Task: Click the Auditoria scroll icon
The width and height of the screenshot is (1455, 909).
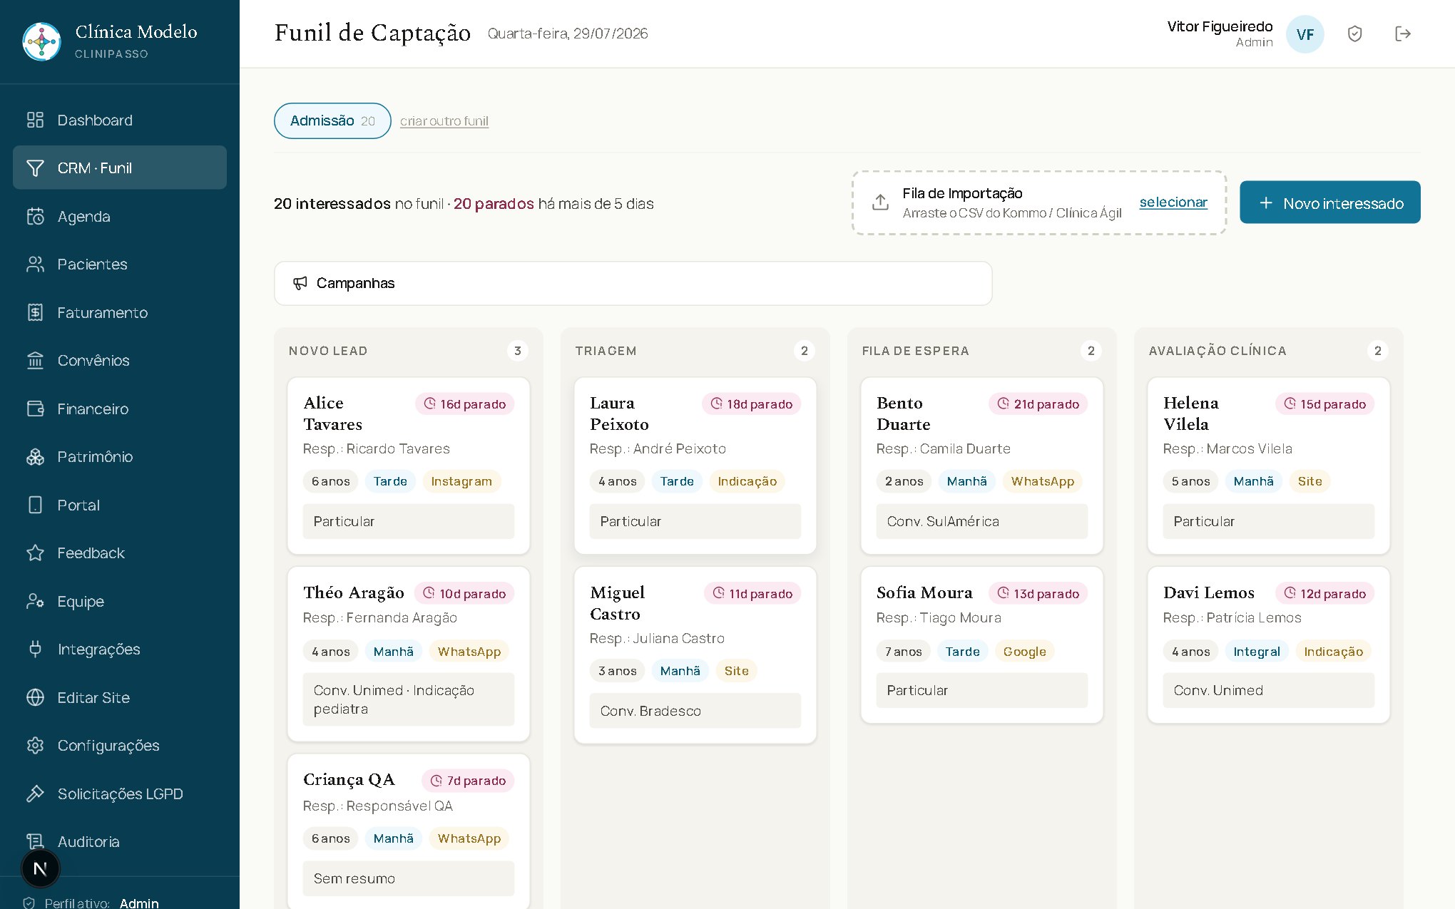Action: (x=35, y=841)
